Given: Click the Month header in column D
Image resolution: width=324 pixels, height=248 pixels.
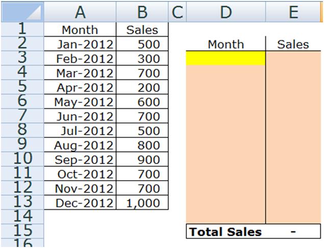Looking at the screenshot, I should [x=226, y=44].
